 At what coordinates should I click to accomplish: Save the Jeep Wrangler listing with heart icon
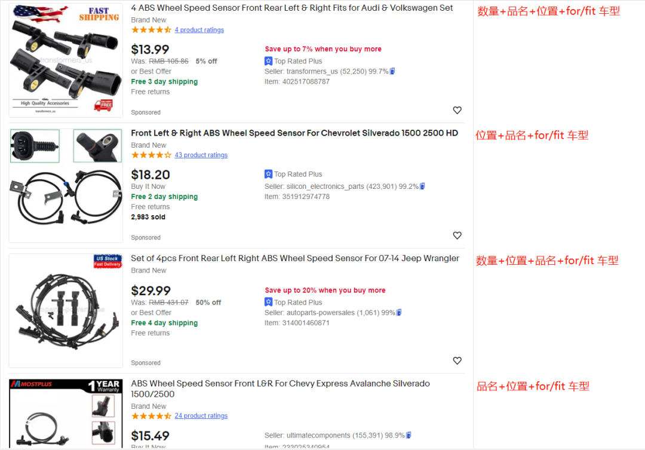pyautogui.click(x=457, y=361)
